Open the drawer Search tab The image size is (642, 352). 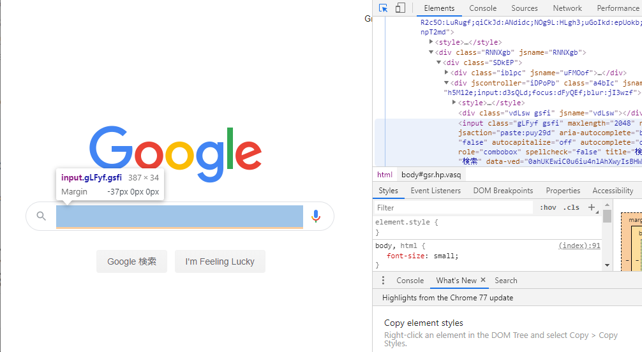tap(505, 281)
